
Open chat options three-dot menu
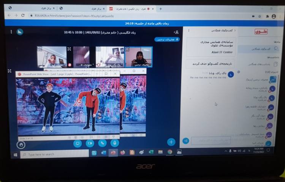pyautogui.click(x=189, y=30)
